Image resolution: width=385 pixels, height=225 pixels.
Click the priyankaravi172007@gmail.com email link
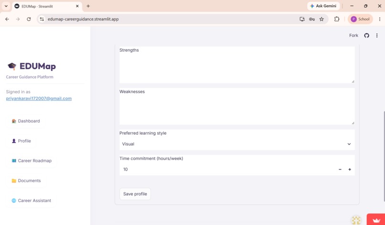click(39, 98)
